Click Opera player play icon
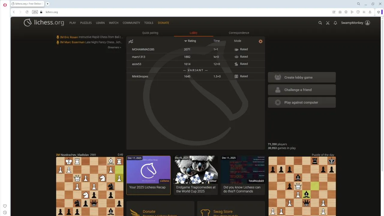 point(352,12)
